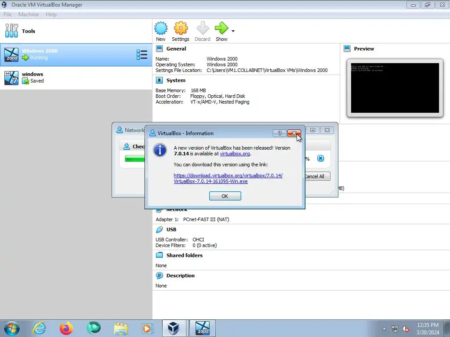This screenshot has width=450, height=337.
Task: Click the Description section icon
Action: (x=159, y=276)
